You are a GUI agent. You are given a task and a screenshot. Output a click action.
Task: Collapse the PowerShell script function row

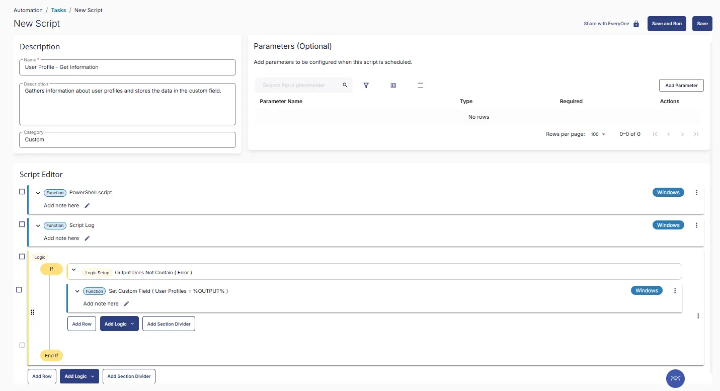[38, 193]
